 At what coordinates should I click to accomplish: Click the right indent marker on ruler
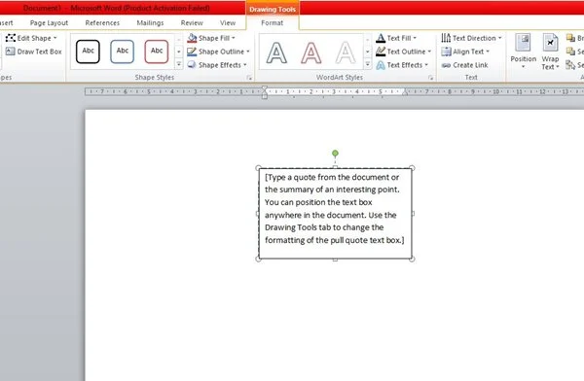pyautogui.click(x=405, y=93)
